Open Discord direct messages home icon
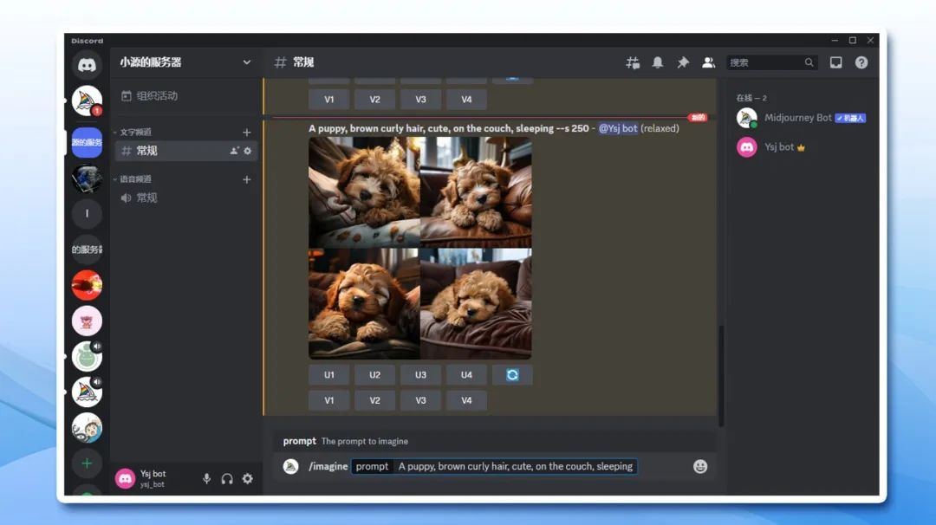 click(87, 64)
